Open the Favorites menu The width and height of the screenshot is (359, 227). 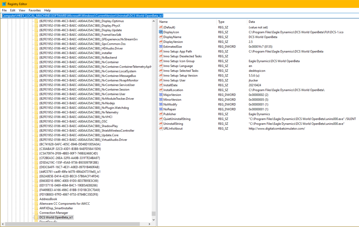click(x=34, y=10)
